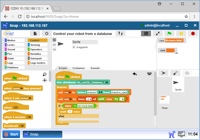Edit the wait seconds value 1

(x=70, y=111)
